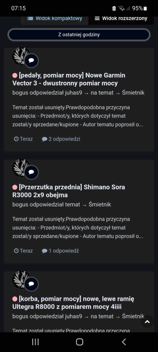Tap reply bubble icon on Shimano Sora post

click(x=31, y=172)
